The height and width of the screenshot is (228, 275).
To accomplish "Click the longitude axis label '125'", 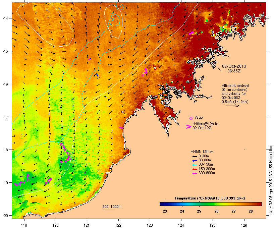I will (x=213, y=225).
